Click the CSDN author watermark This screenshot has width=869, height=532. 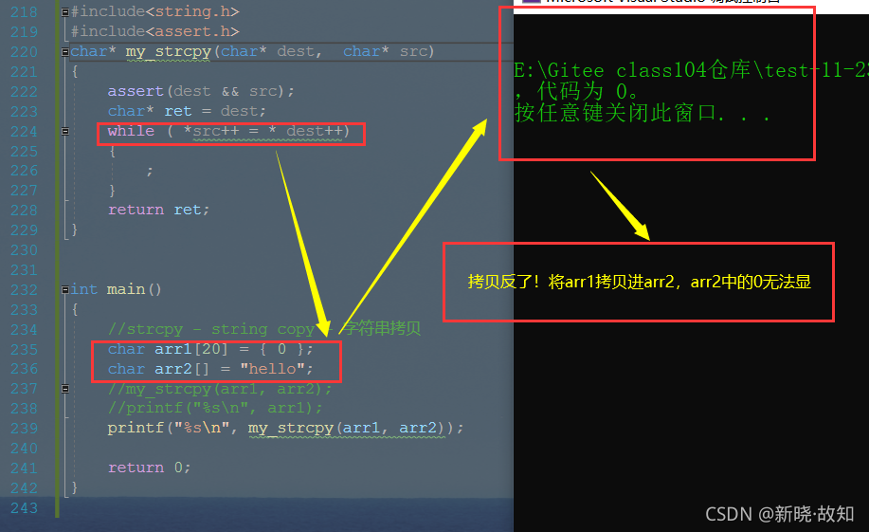click(779, 514)
